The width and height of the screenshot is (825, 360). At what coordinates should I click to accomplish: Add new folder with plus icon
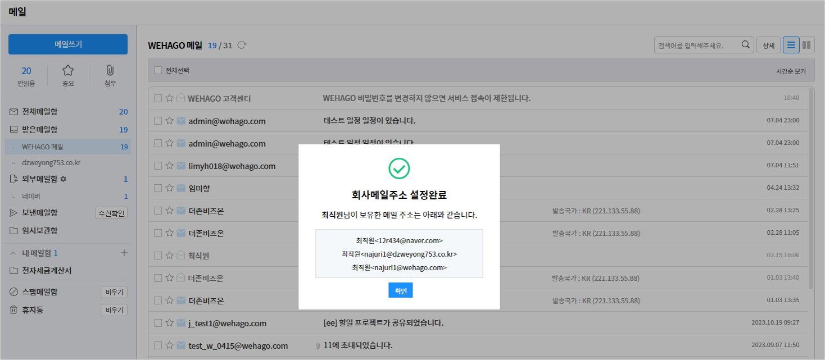[124, 253]
